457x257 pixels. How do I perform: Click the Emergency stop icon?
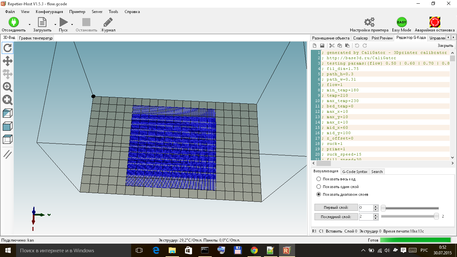click(435, 22)
